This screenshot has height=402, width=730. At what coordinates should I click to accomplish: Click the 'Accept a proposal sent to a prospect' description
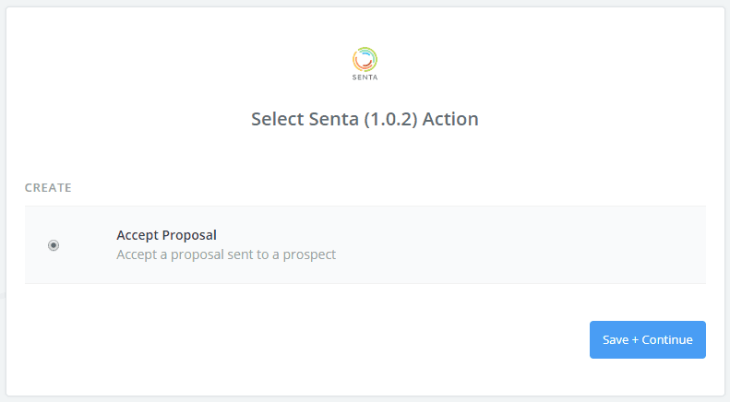pyautogui.click(x=226, y=254)
